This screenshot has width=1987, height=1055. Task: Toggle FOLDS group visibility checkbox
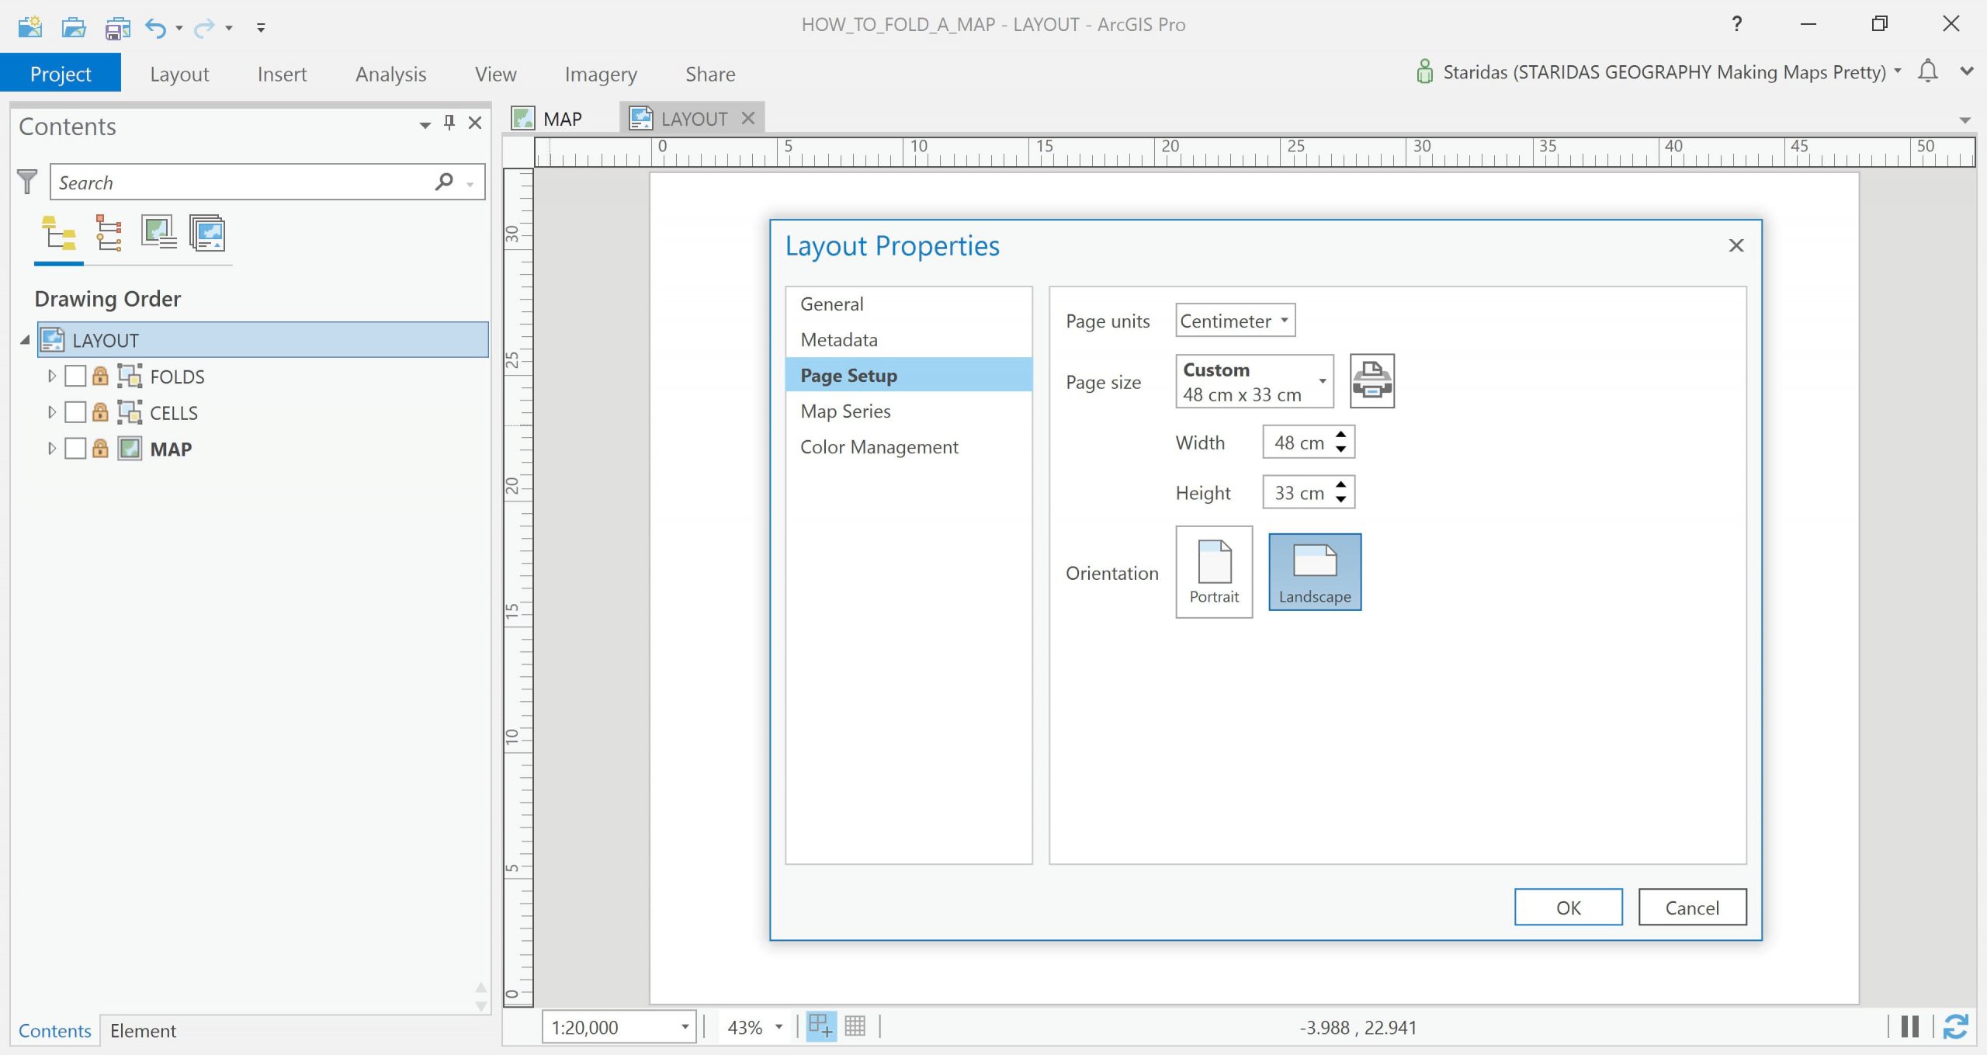coord(75,377)
